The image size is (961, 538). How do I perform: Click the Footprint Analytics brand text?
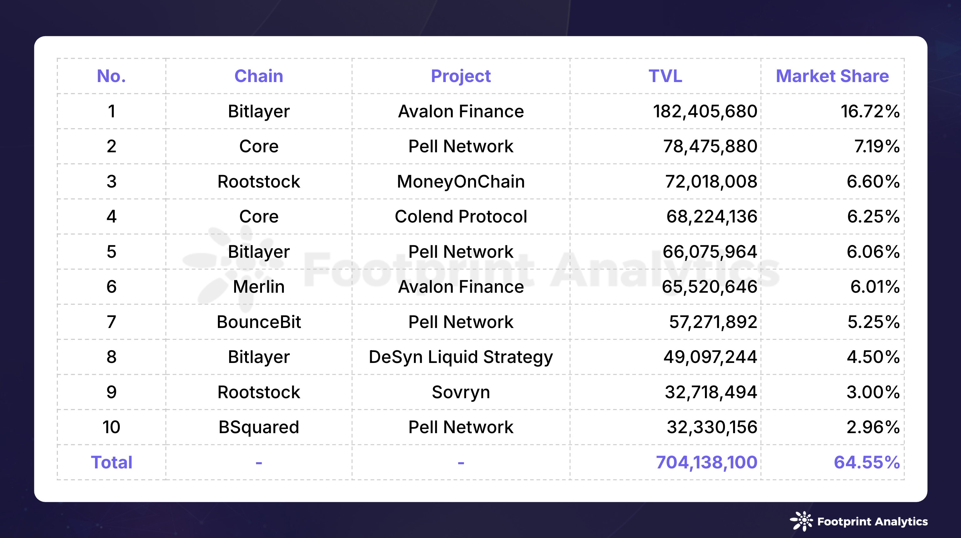click(x=872, y=522)
